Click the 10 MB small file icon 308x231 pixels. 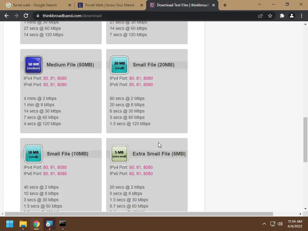pos(33,154)
